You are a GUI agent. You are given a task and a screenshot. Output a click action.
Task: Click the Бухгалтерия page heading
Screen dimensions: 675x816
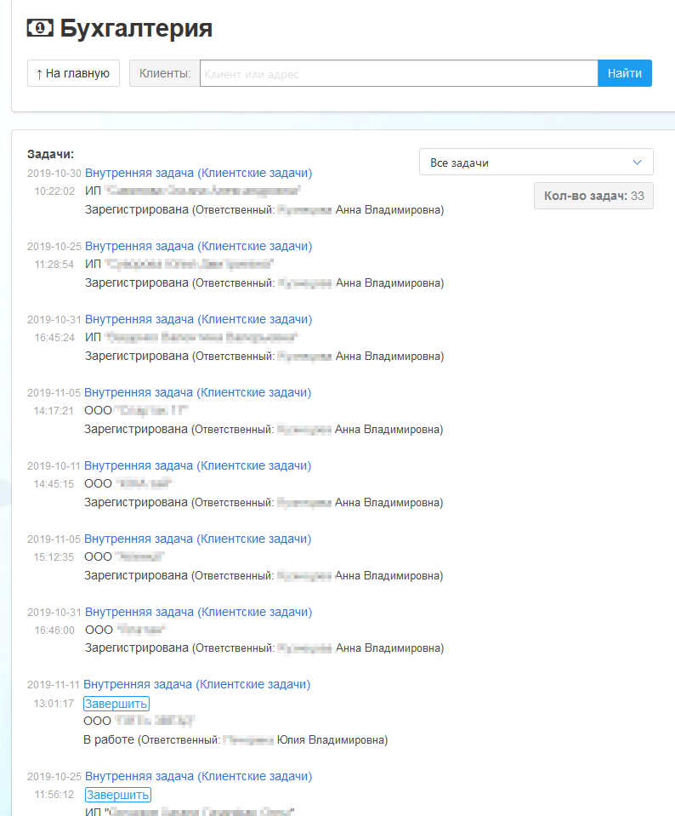[136, 28]
